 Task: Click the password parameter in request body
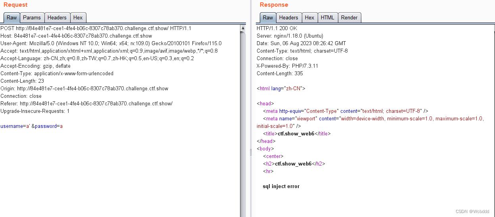[46, 126]
